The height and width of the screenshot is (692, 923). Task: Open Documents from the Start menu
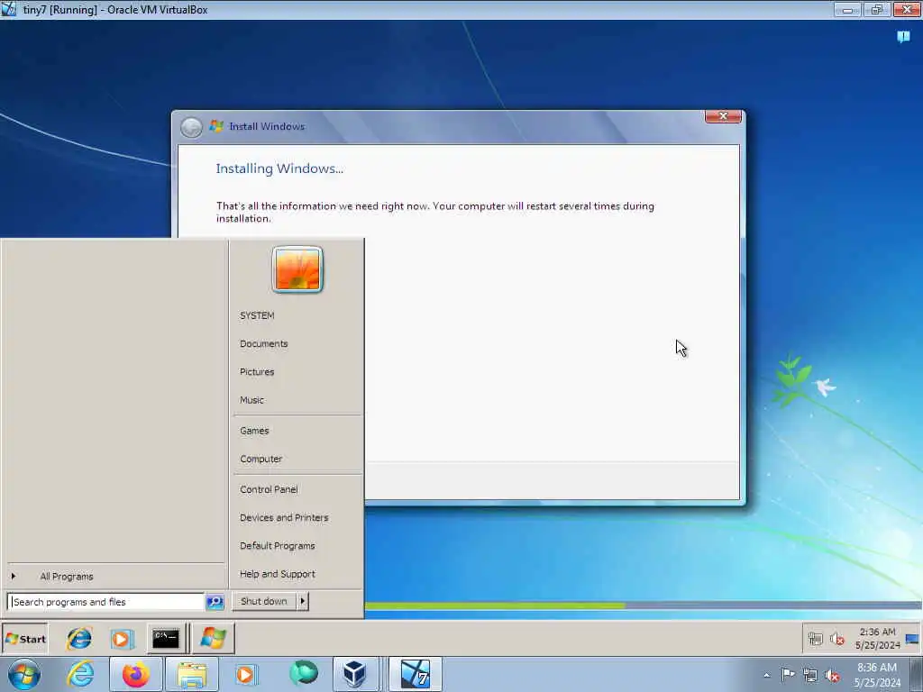pos(264,343)
